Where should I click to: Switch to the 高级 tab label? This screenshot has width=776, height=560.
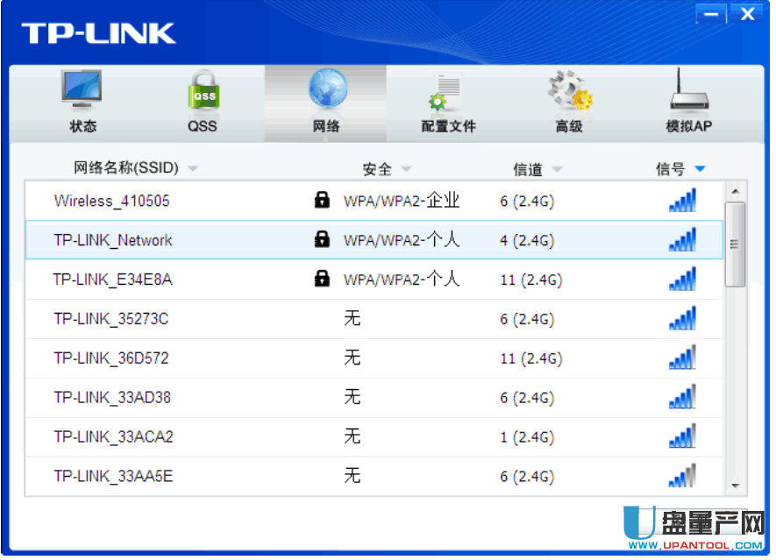point(569,126)
